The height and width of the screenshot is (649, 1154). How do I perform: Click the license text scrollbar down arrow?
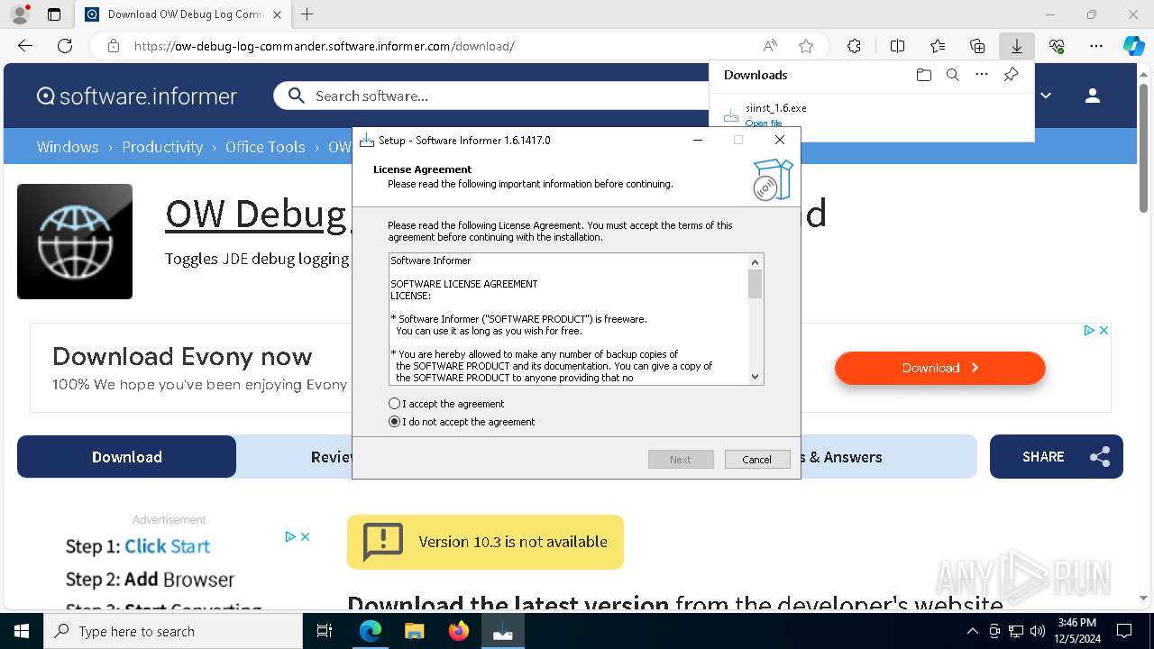[756, 377]
